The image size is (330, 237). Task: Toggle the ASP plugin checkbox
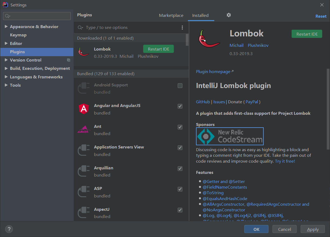[x=180, y=189]
